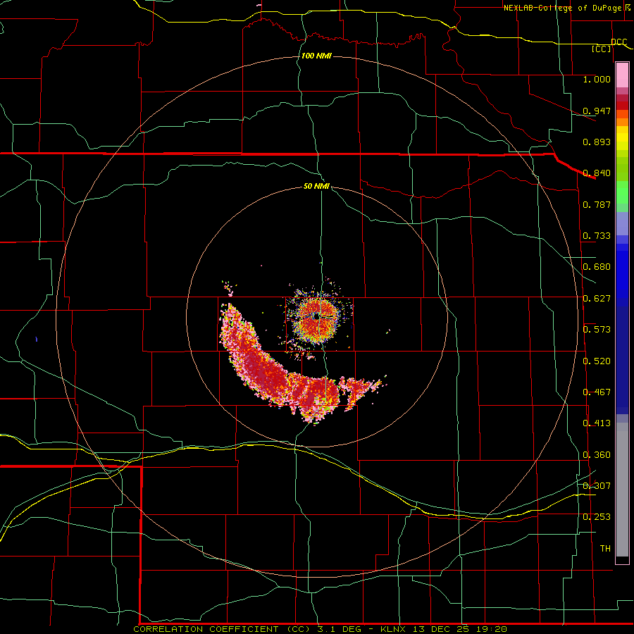The height and width of the screenshot is (634, 634).
Task: Click the 0.360 scale value
Action: (597, 455)
